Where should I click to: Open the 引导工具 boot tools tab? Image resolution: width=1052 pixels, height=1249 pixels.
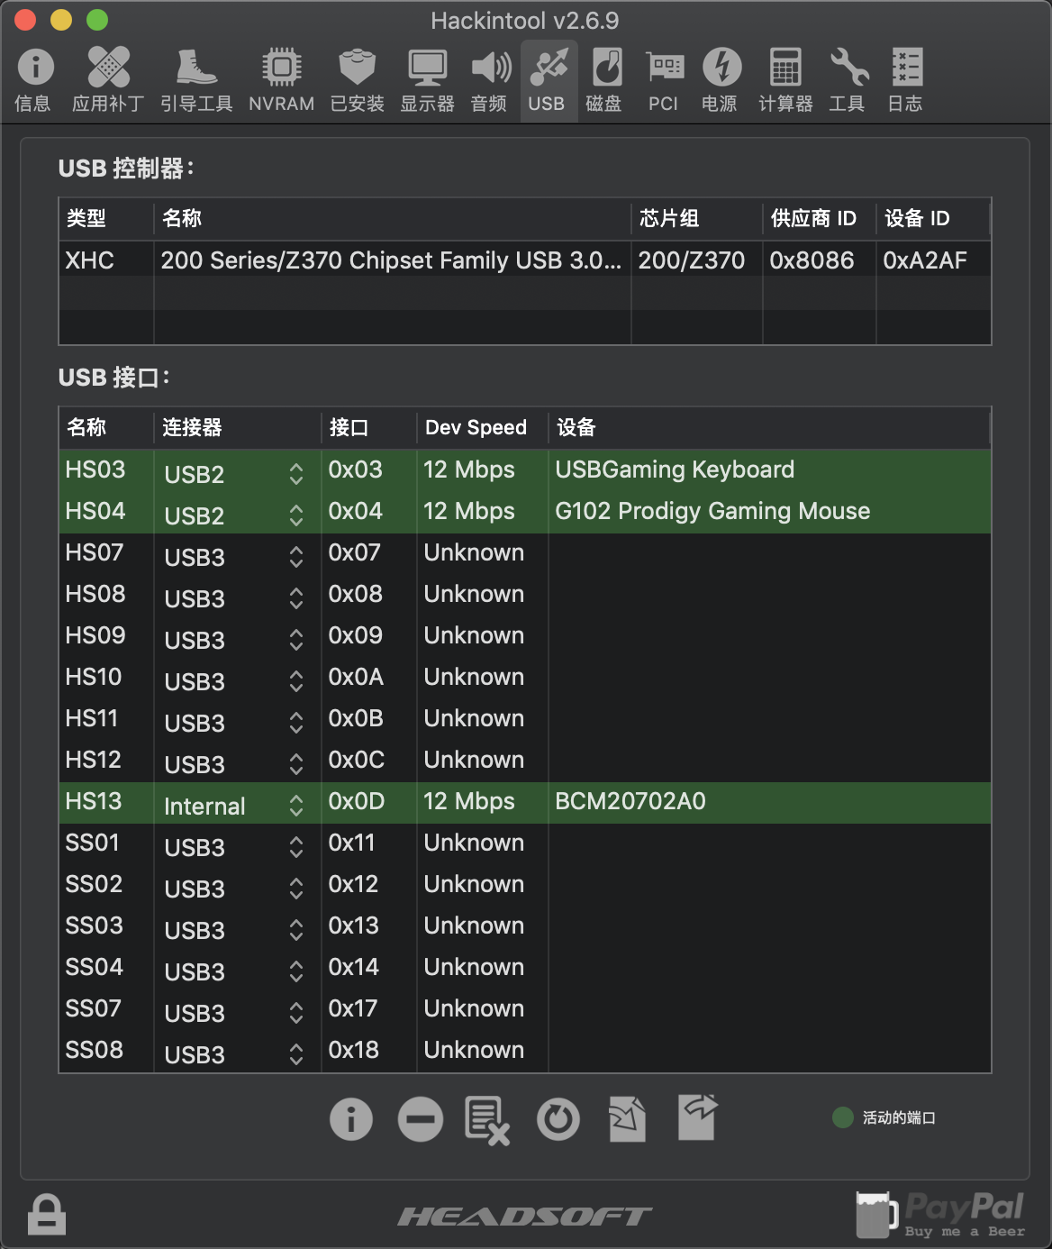point(196,80)
